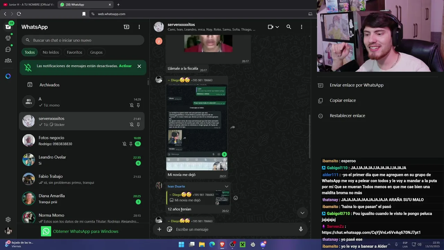The height and width of the screenshot is (250, 444).
Task: Forward Diego's image message with arrow icon
Action: tap(233, 127)
